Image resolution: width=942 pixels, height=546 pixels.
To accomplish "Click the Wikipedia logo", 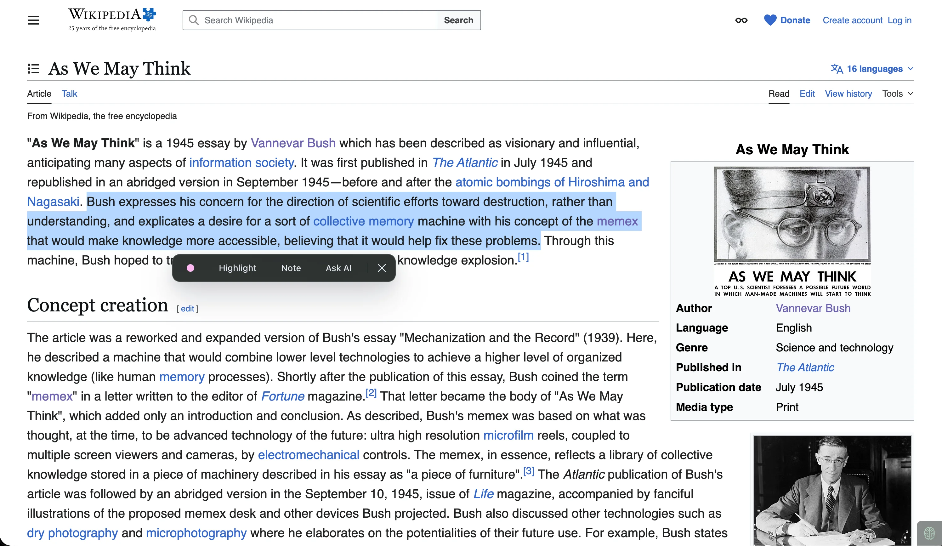I will coord(112,20).
